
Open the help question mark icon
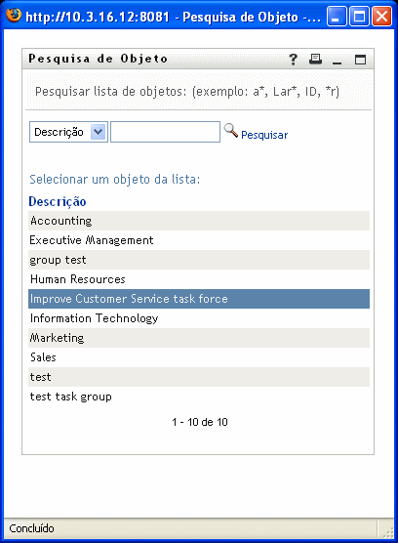tap(293, 60)
